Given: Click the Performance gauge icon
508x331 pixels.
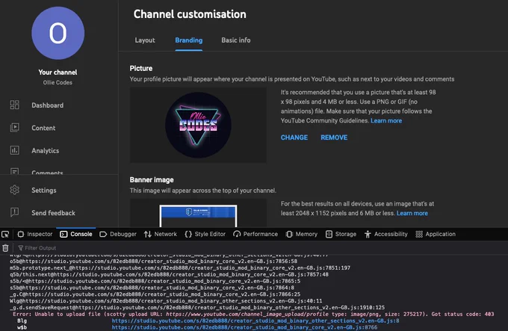Looking at the screenshot, I should 237,234.
